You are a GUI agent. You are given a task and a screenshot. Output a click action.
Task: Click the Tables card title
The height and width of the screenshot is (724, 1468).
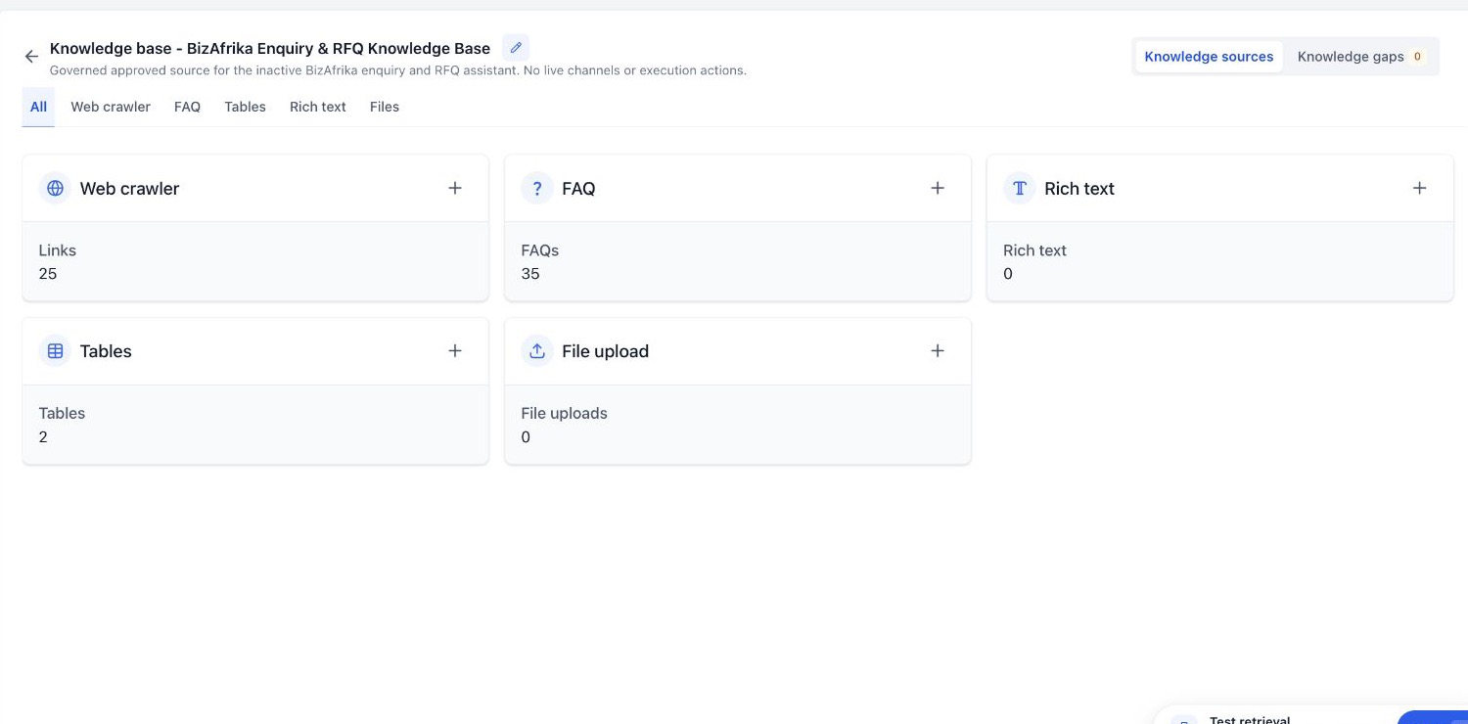106,352
